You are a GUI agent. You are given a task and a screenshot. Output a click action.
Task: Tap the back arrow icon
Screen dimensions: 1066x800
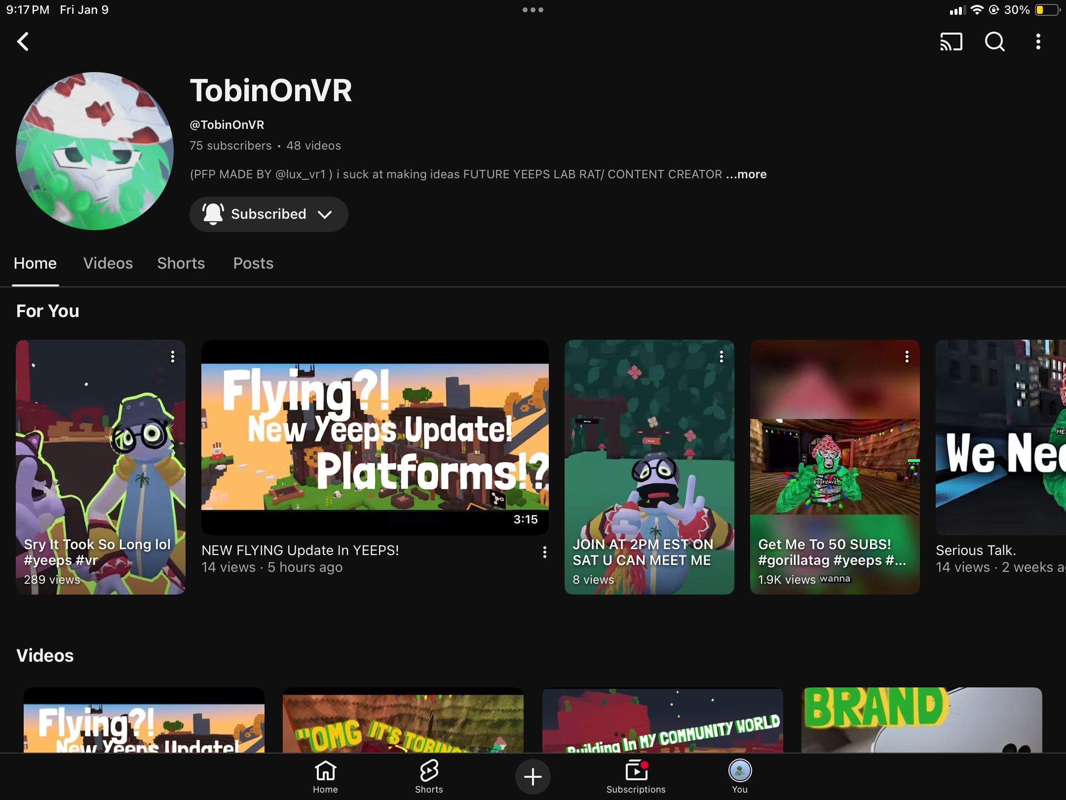point(23,41)
